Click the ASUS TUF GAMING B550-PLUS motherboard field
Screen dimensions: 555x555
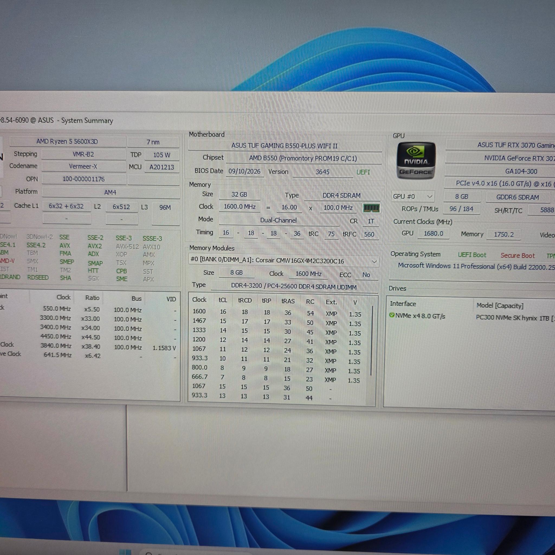284,146
